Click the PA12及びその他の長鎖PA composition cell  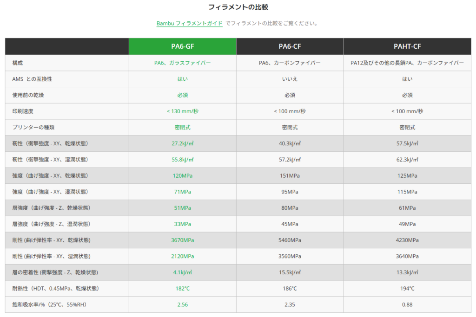407,63
